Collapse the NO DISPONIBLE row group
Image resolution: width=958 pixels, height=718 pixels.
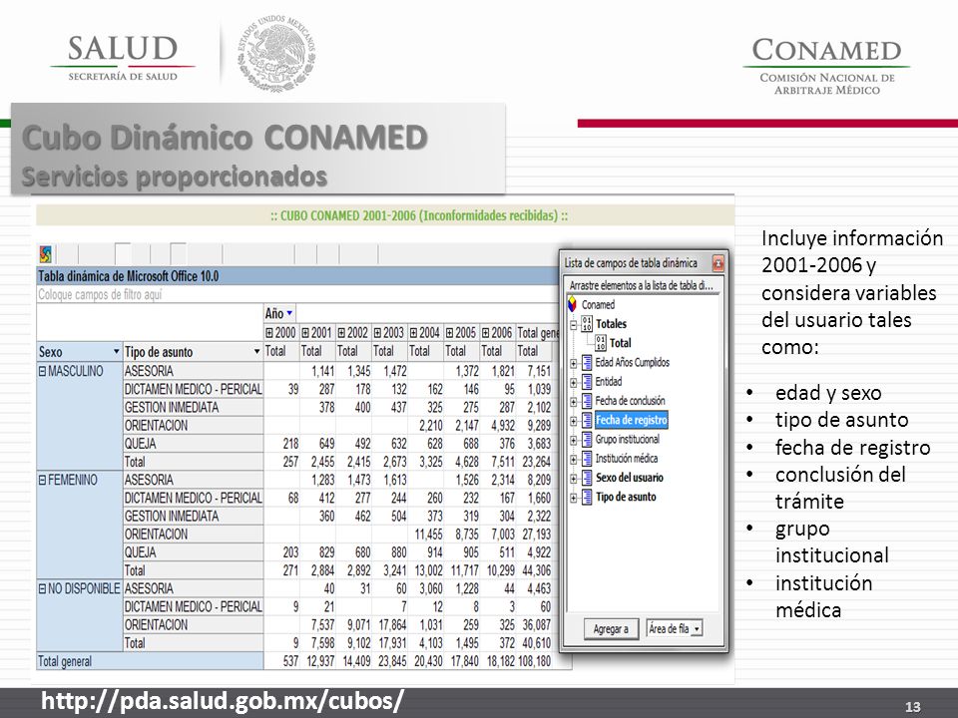click(42, 588)
